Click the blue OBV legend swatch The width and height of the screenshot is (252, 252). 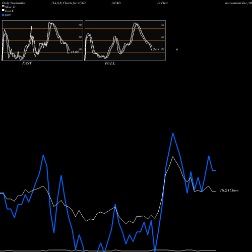pos(3,15)
